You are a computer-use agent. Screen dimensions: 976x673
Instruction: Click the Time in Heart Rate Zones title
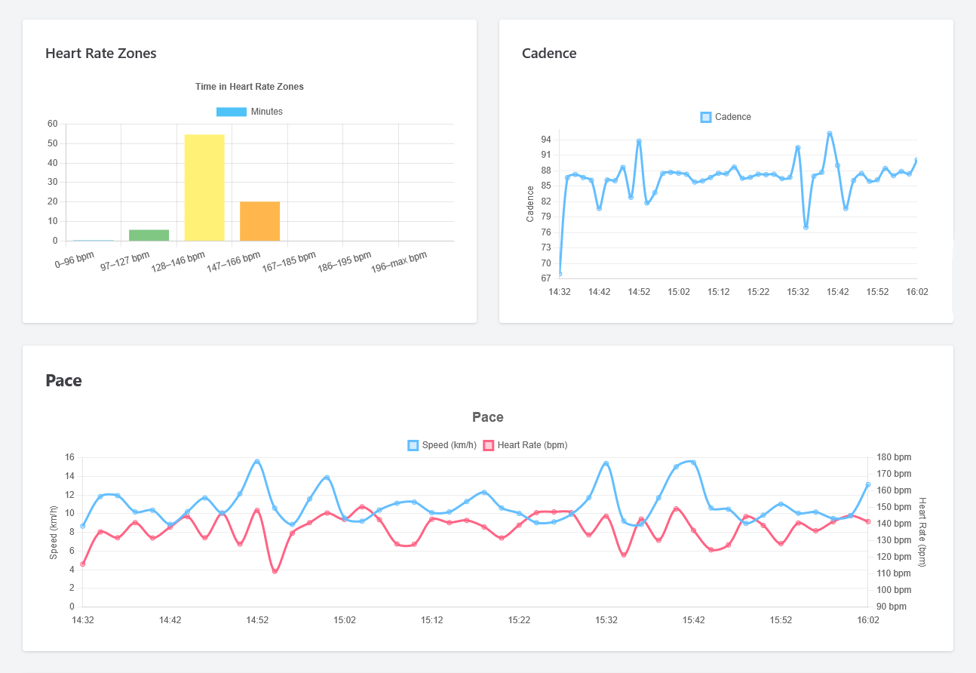249,86
